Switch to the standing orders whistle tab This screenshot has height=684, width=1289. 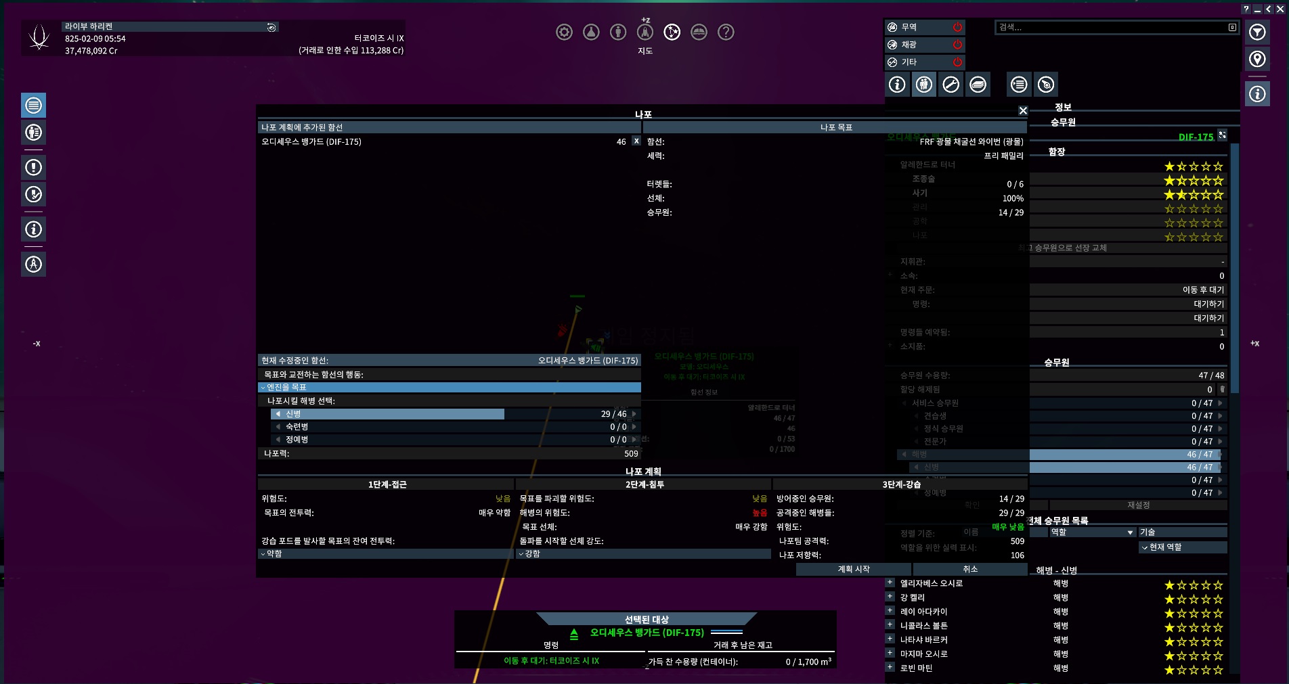[x=1046, y=85]
